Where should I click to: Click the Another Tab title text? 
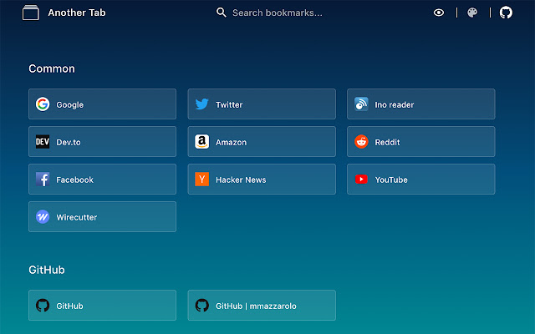[x=77, y=13]
